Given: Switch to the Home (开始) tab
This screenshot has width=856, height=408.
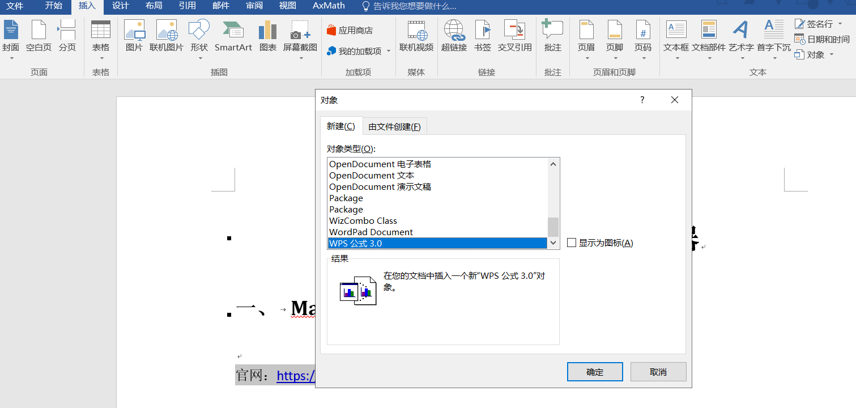Looking at the screenshot, I should (x=54, y=6).
